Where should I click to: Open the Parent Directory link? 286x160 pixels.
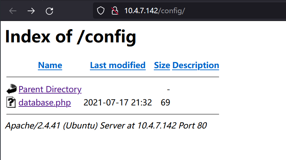(50, 89)
